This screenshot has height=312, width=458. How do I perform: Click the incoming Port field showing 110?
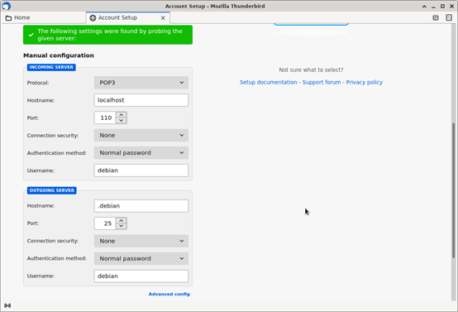105,118
